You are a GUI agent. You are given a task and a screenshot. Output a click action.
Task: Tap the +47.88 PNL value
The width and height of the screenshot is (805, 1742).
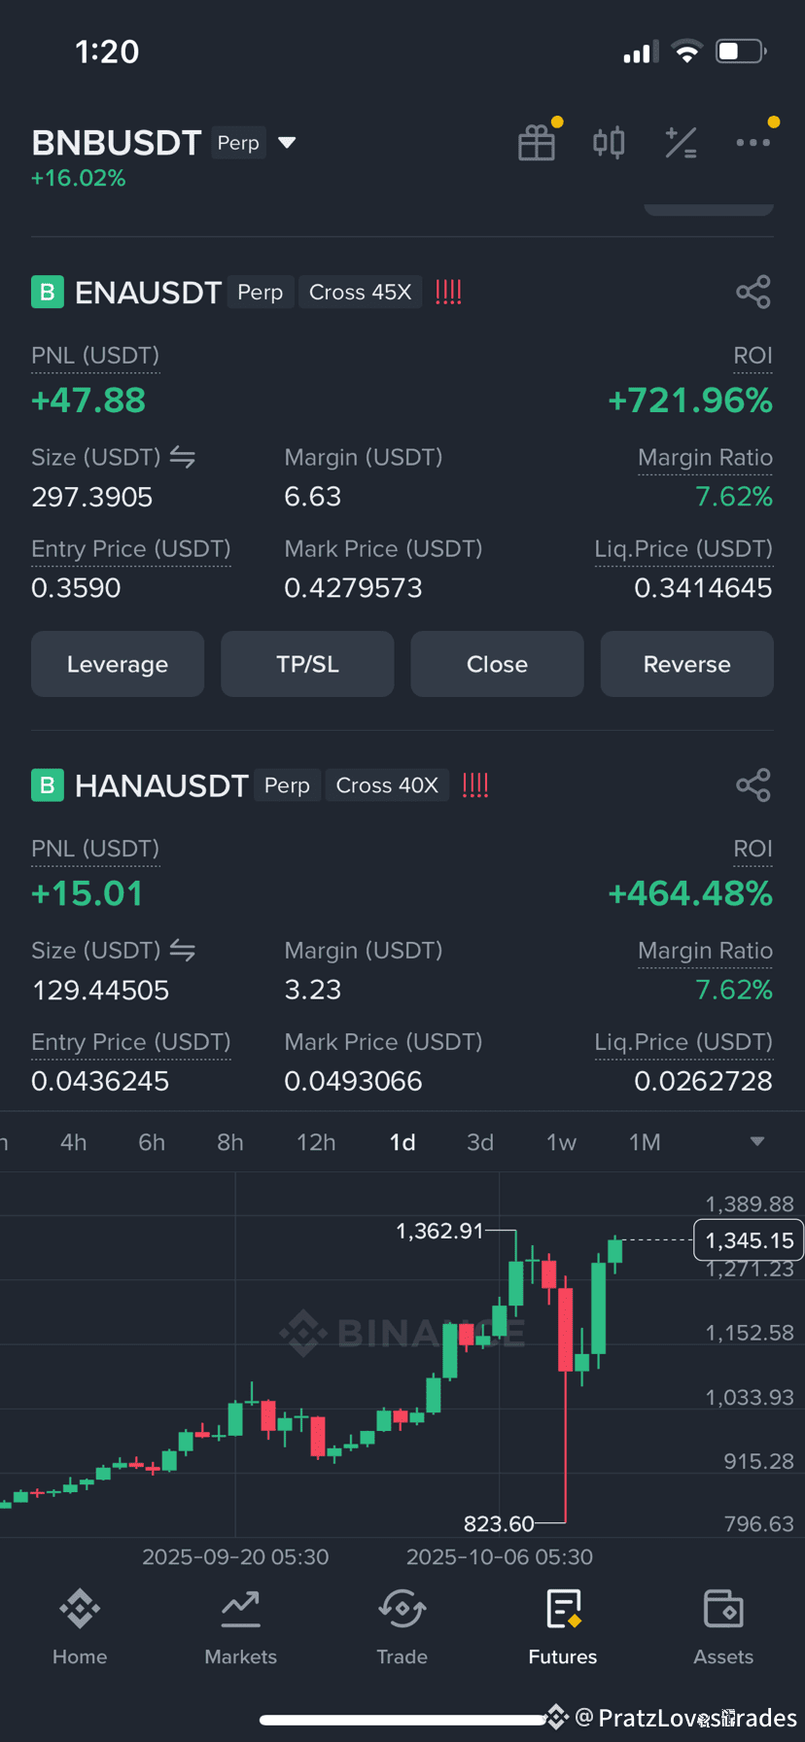tap(88, 400)
